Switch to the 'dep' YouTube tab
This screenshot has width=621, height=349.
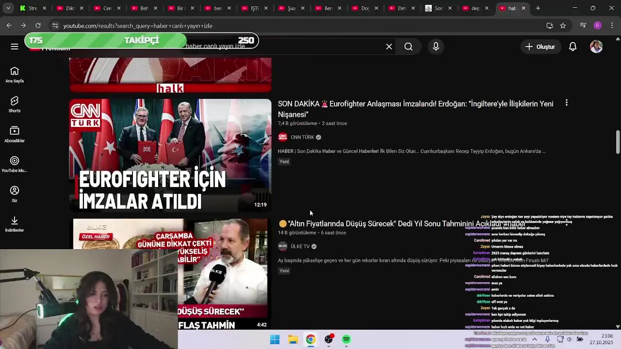point(475,8)
